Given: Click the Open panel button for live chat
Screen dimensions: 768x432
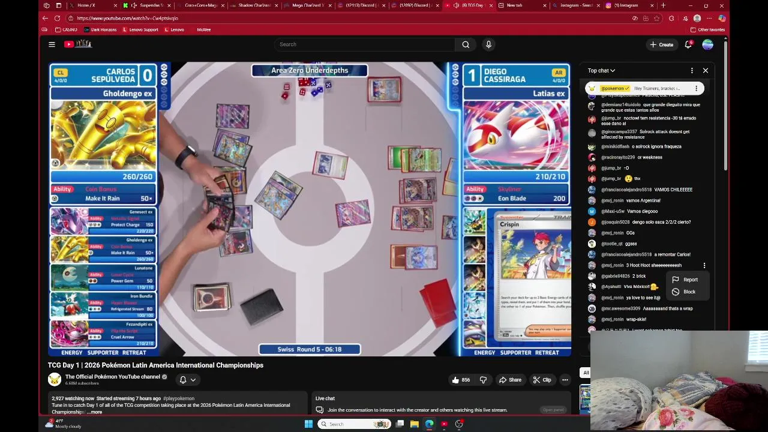Looking at the screenshot, I should (x=553, y=410).
